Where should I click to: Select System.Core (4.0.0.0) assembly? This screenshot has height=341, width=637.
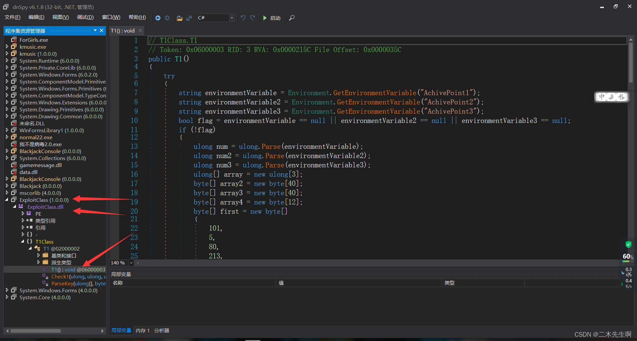click(45, 297)
